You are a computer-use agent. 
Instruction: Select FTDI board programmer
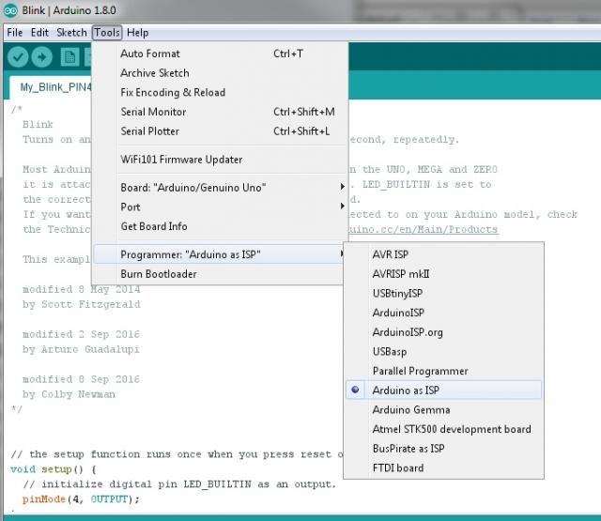[444, 468]
